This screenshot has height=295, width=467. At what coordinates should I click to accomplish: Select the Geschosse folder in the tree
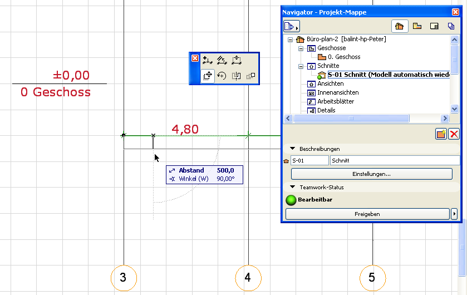[332, 48]
